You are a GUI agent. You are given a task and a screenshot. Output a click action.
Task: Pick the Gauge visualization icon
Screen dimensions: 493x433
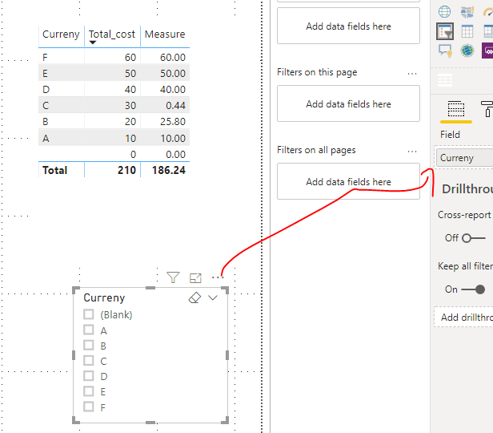[x=488, y=12]
